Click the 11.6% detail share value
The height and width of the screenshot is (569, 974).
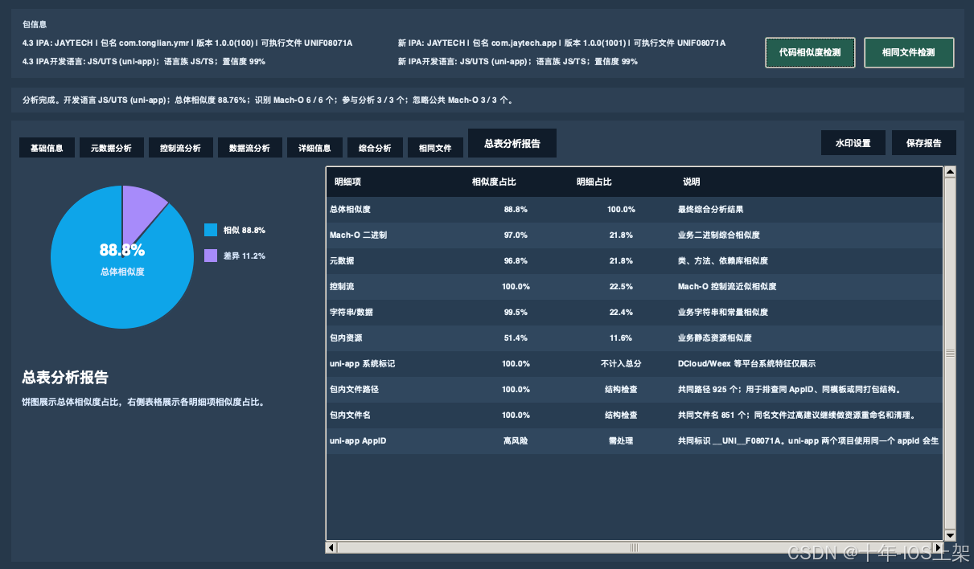621,338
